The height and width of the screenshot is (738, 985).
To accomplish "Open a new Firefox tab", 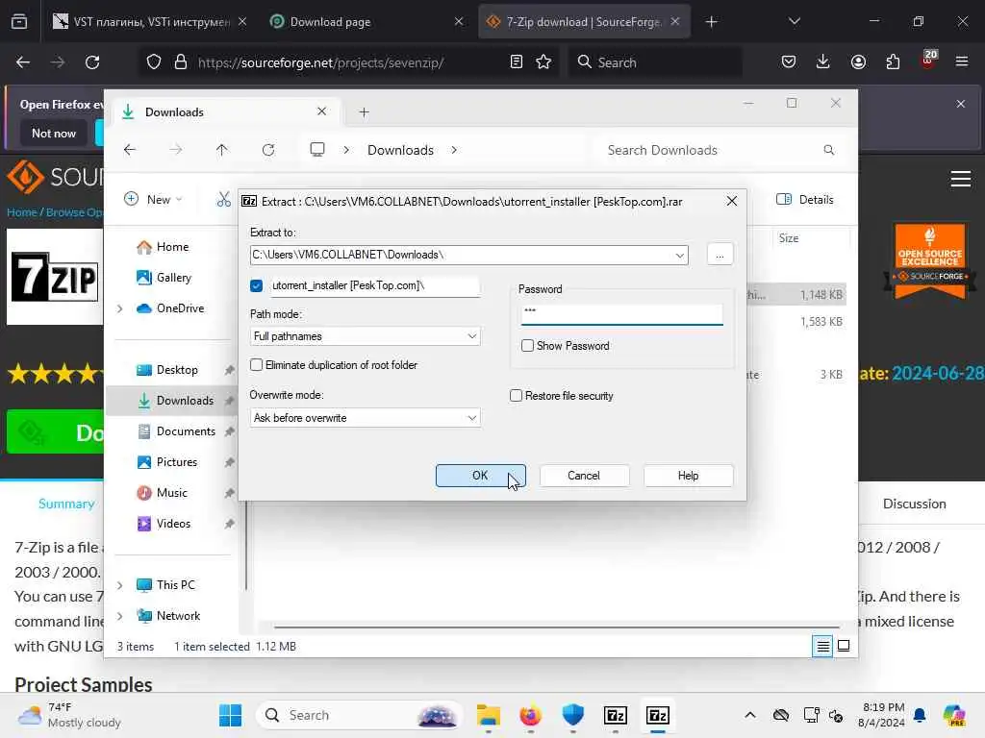I will 711,22.
